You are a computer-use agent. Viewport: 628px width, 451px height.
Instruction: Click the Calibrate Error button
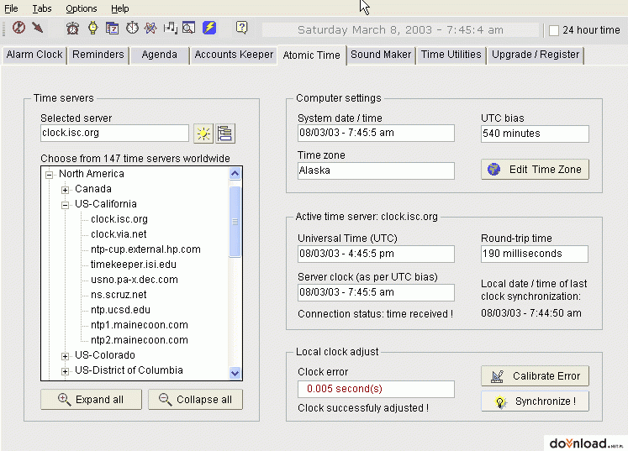[x=535, y=376]
